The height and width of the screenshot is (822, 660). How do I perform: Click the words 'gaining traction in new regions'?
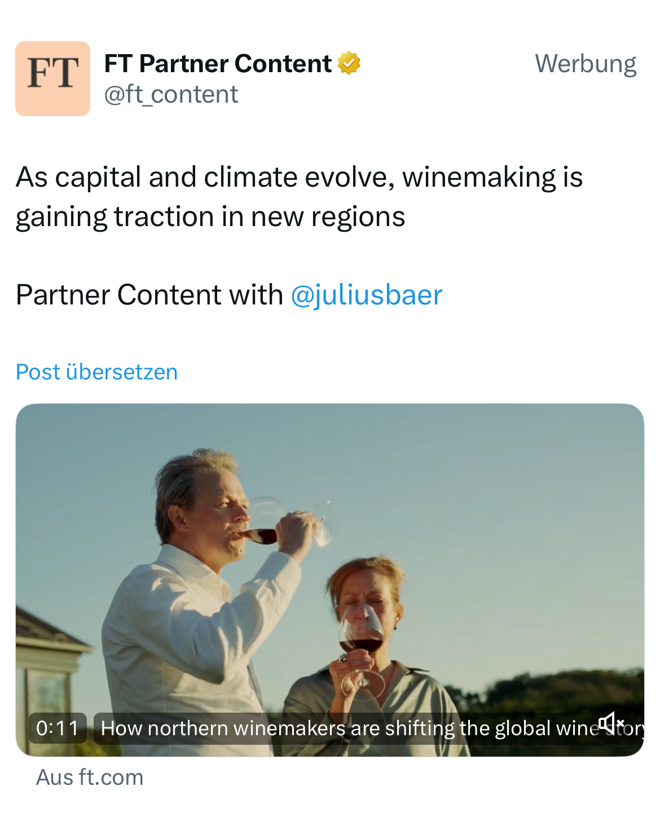[210, 217]
